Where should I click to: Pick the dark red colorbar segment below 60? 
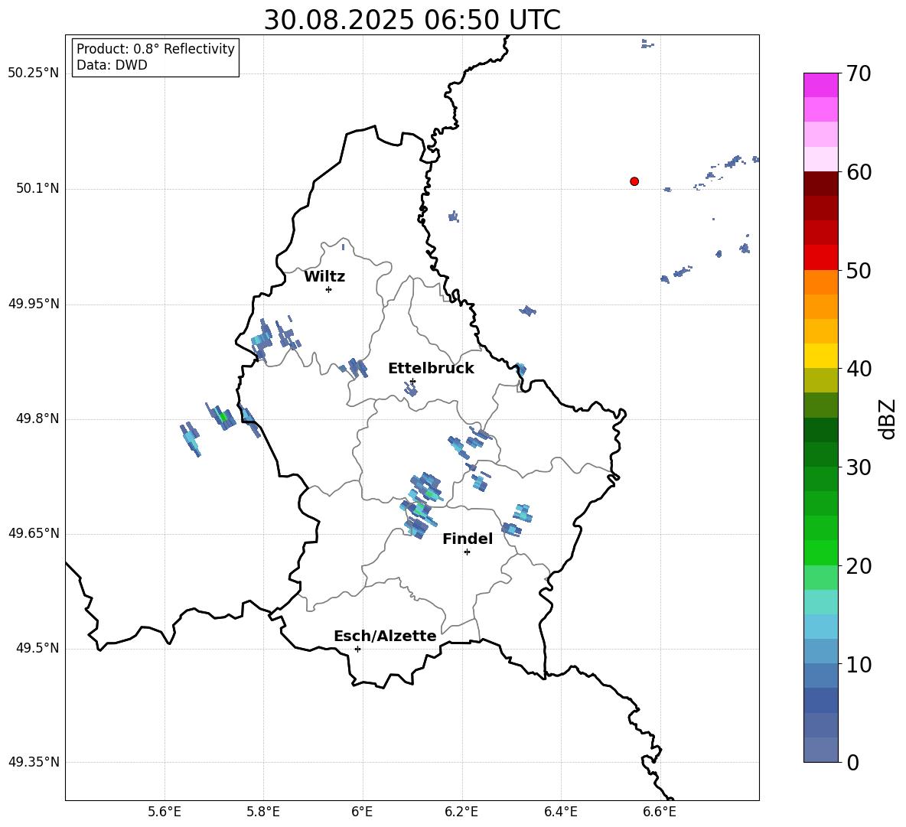click(x=821, y=184)
